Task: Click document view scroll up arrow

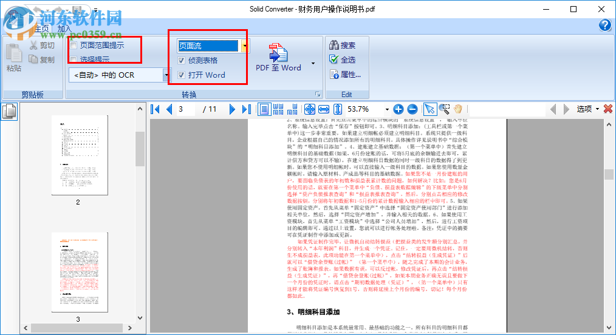Action: pos(609,125)
